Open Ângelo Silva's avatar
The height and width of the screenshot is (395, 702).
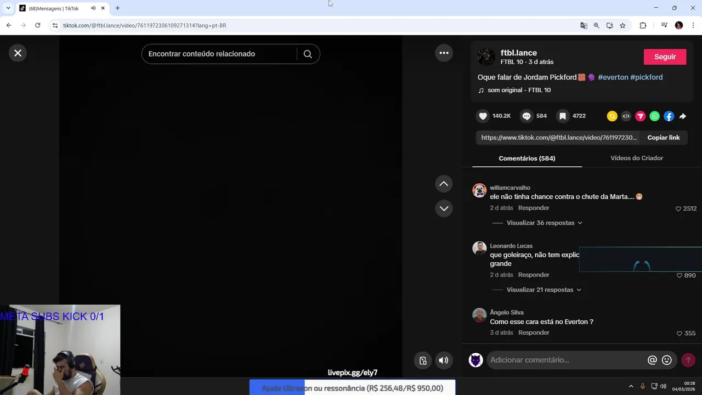(x=479, y=315)
